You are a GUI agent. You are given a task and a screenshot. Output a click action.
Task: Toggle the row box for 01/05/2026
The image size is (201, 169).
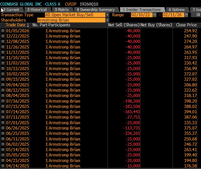(x=3, y=31)
